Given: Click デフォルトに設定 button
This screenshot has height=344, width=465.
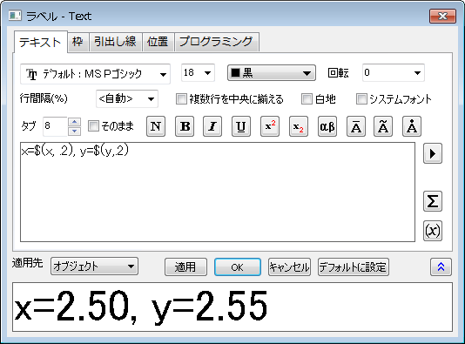Looking at the screenshot, I should click(x=354, y=266).
